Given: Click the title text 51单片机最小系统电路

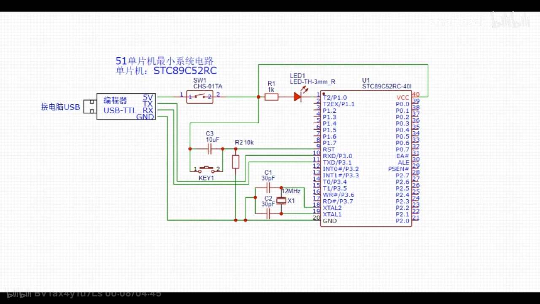Looking at the screenshot, I should 165,61.
